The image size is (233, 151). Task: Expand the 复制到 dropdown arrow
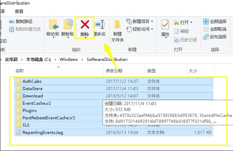point(68,37)
